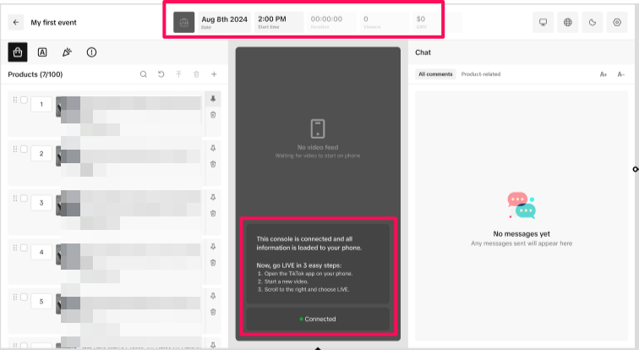Toggle dark mode with the moon icon
This screenshot has height=350, width=639.
pos(593,23)
